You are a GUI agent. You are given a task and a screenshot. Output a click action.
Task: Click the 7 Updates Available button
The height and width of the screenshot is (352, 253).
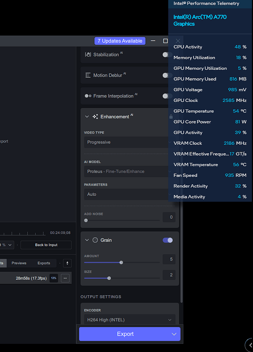120,41
